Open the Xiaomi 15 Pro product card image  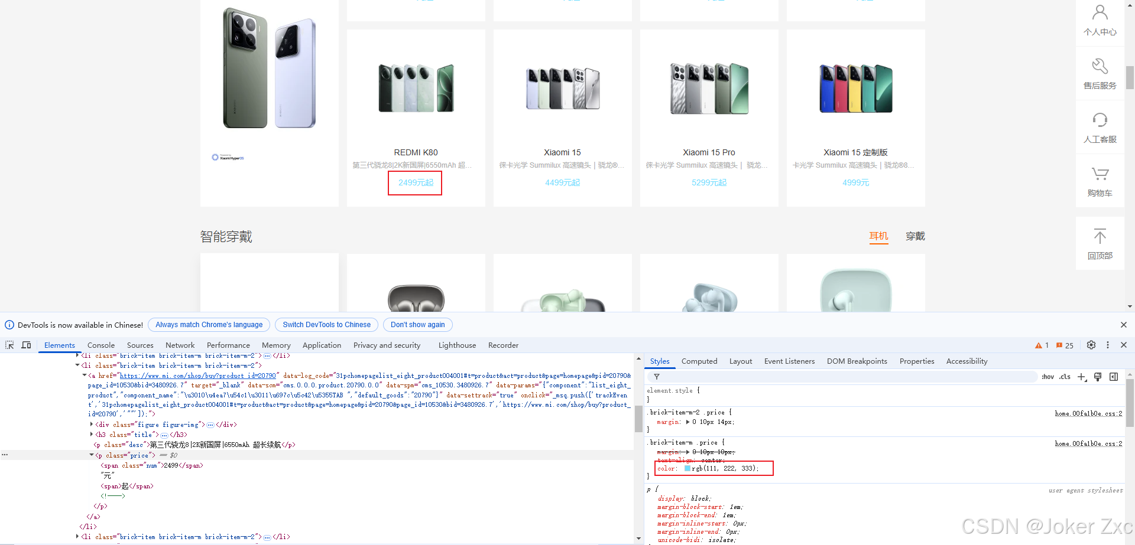click(x=709, y=88)
